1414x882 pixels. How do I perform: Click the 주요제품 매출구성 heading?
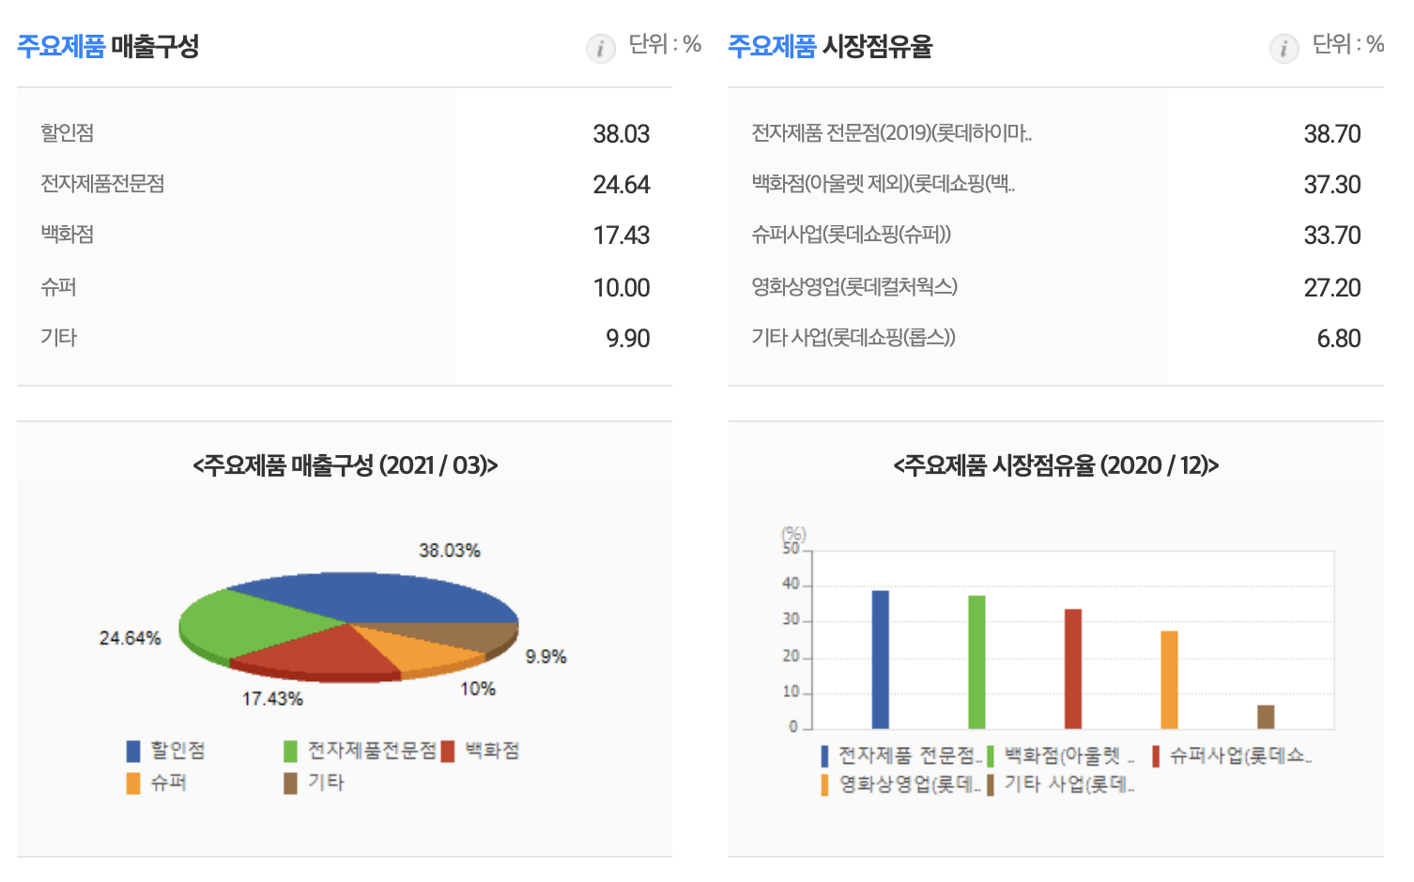[x=108, y=46]
